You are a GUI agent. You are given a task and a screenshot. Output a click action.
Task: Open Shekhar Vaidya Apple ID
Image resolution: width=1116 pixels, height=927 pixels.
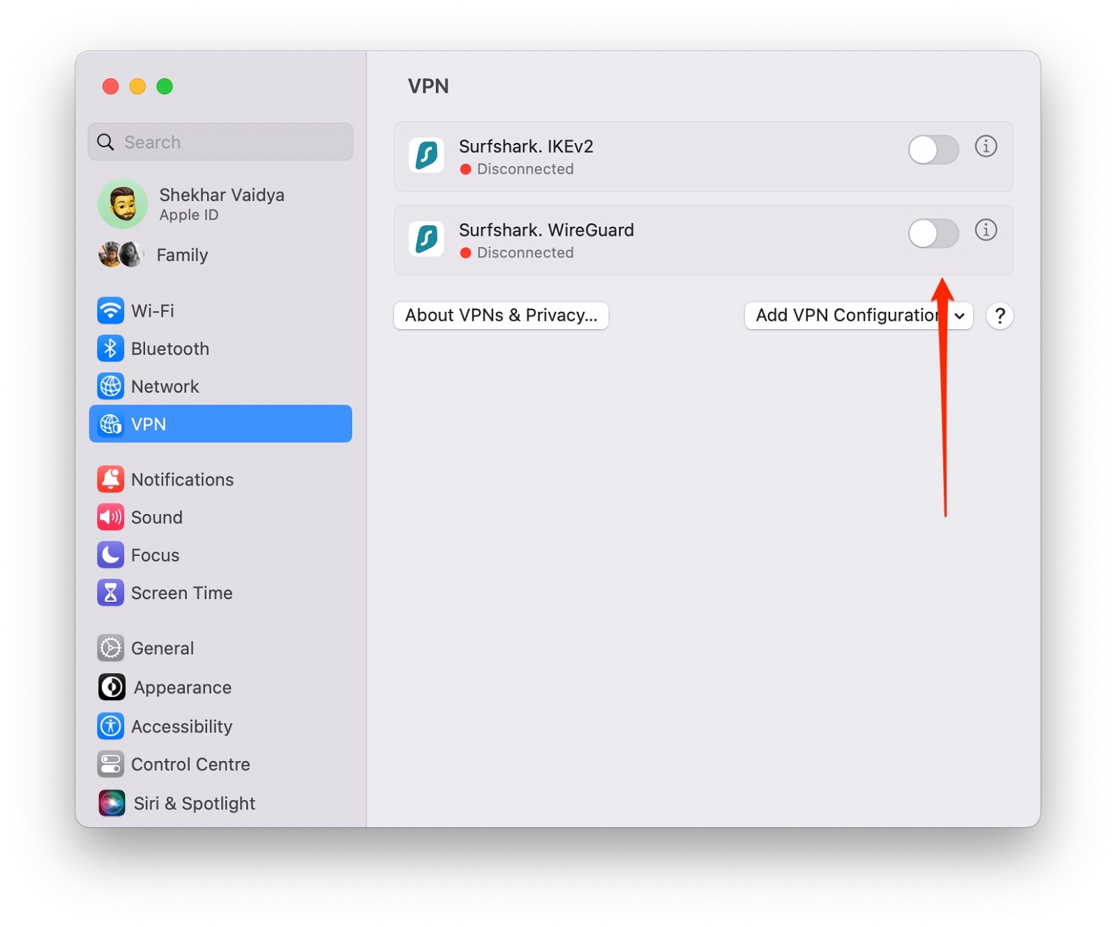(220, 204)
